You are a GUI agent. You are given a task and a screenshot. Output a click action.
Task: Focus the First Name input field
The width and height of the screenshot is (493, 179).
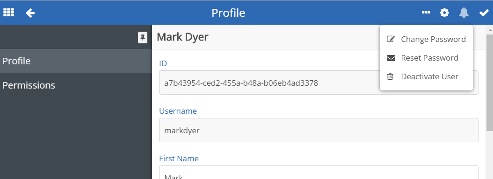pos(319,172)
